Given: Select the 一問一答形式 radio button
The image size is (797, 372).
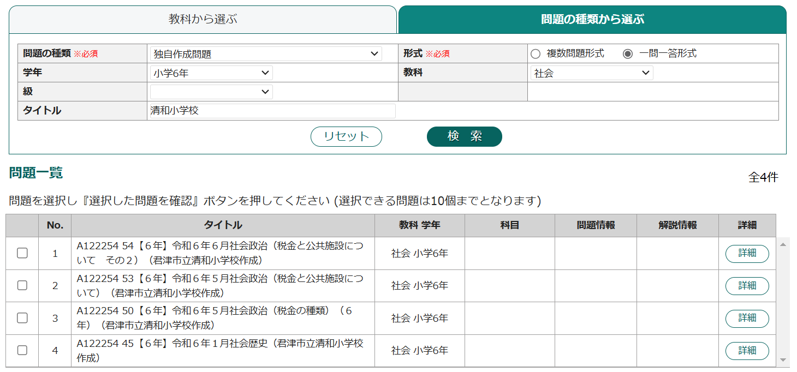Looking at the screenshot, I should pos(628,53).
